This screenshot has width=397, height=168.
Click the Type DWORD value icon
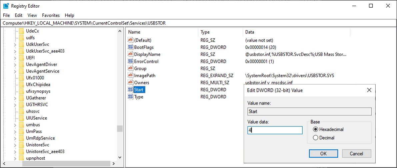point(130,97)
